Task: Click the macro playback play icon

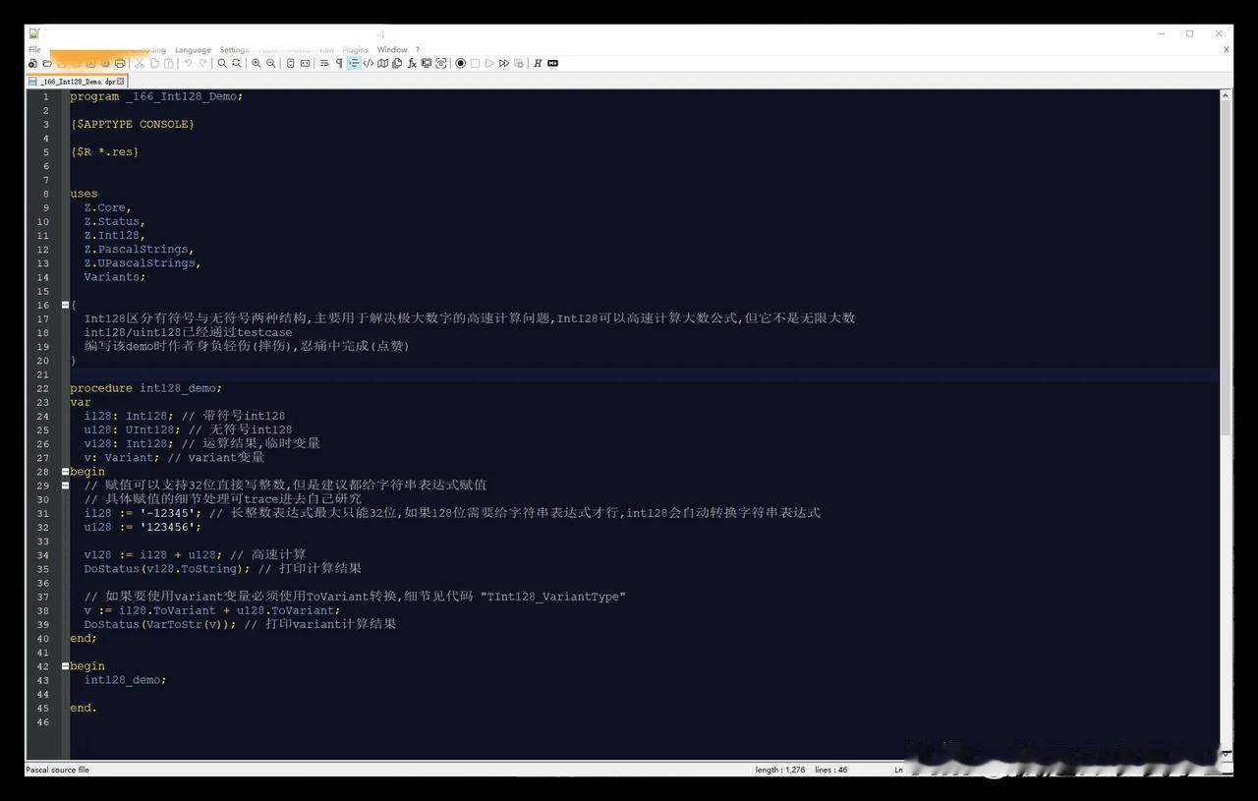Action: point(489,63)
